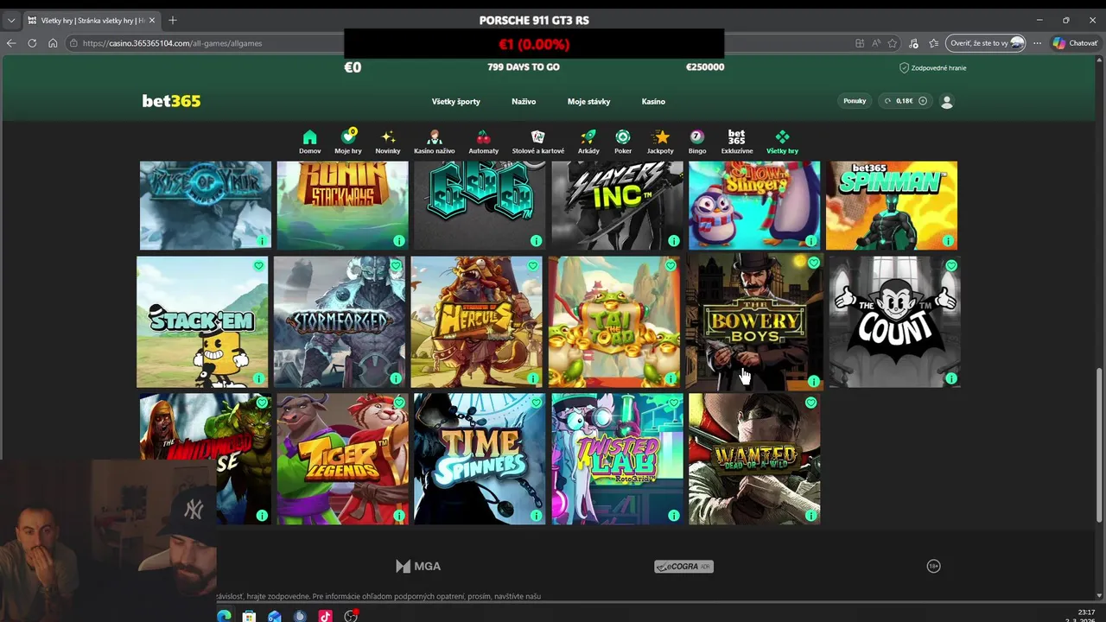
Task: Toggle favorite heart on Tiger Legends
Action: point(399,403)
